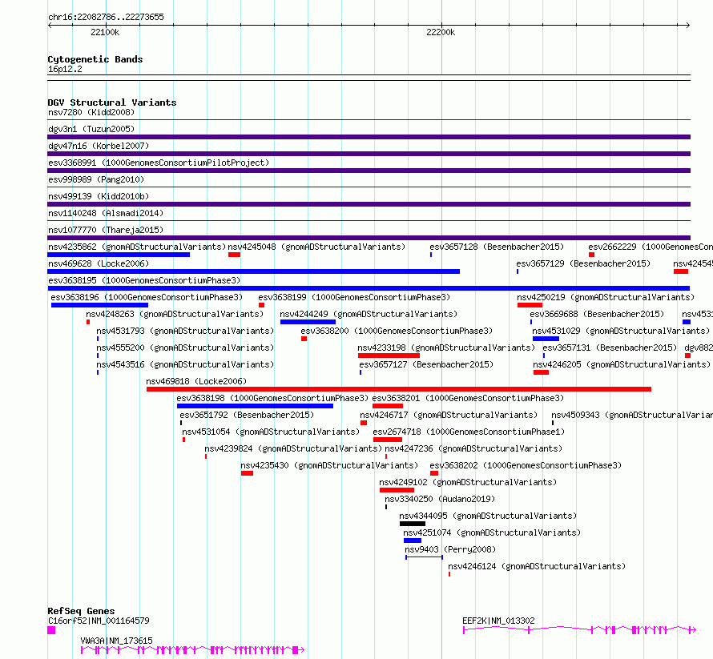Open nsv4235430 variant label
The height and width of the screenshot is (659, 713).
tap(329, 465)
